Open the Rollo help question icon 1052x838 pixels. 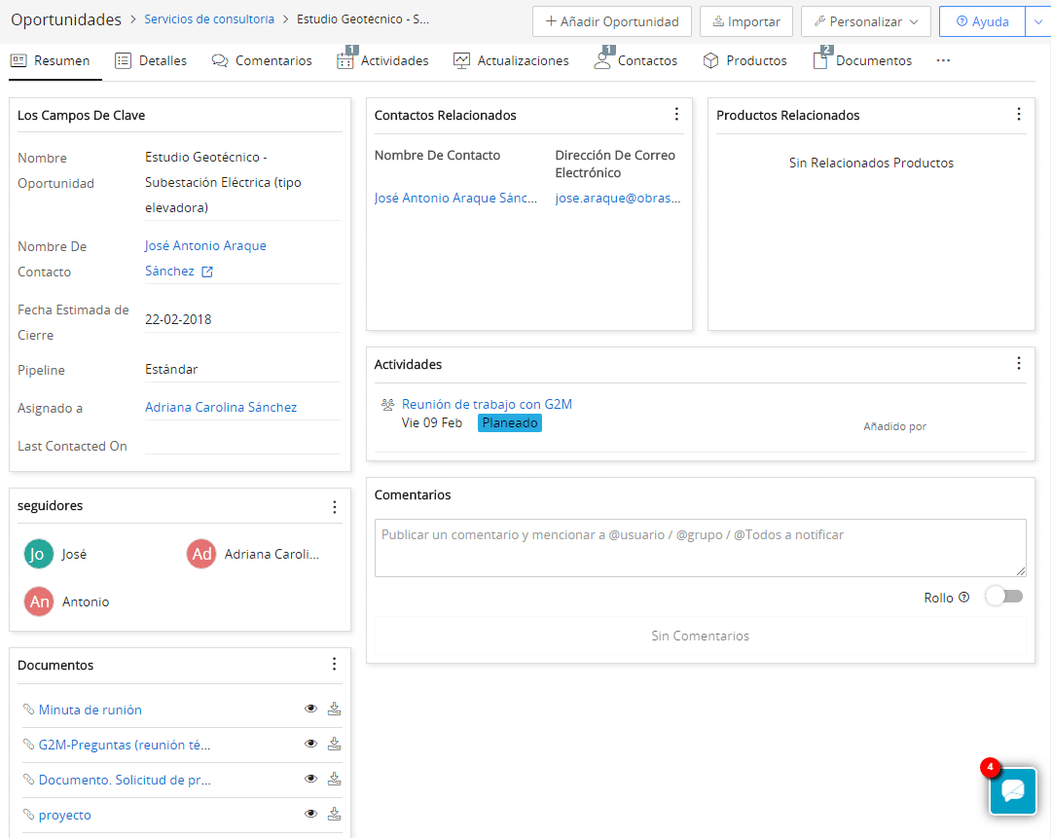coord(963,598)
